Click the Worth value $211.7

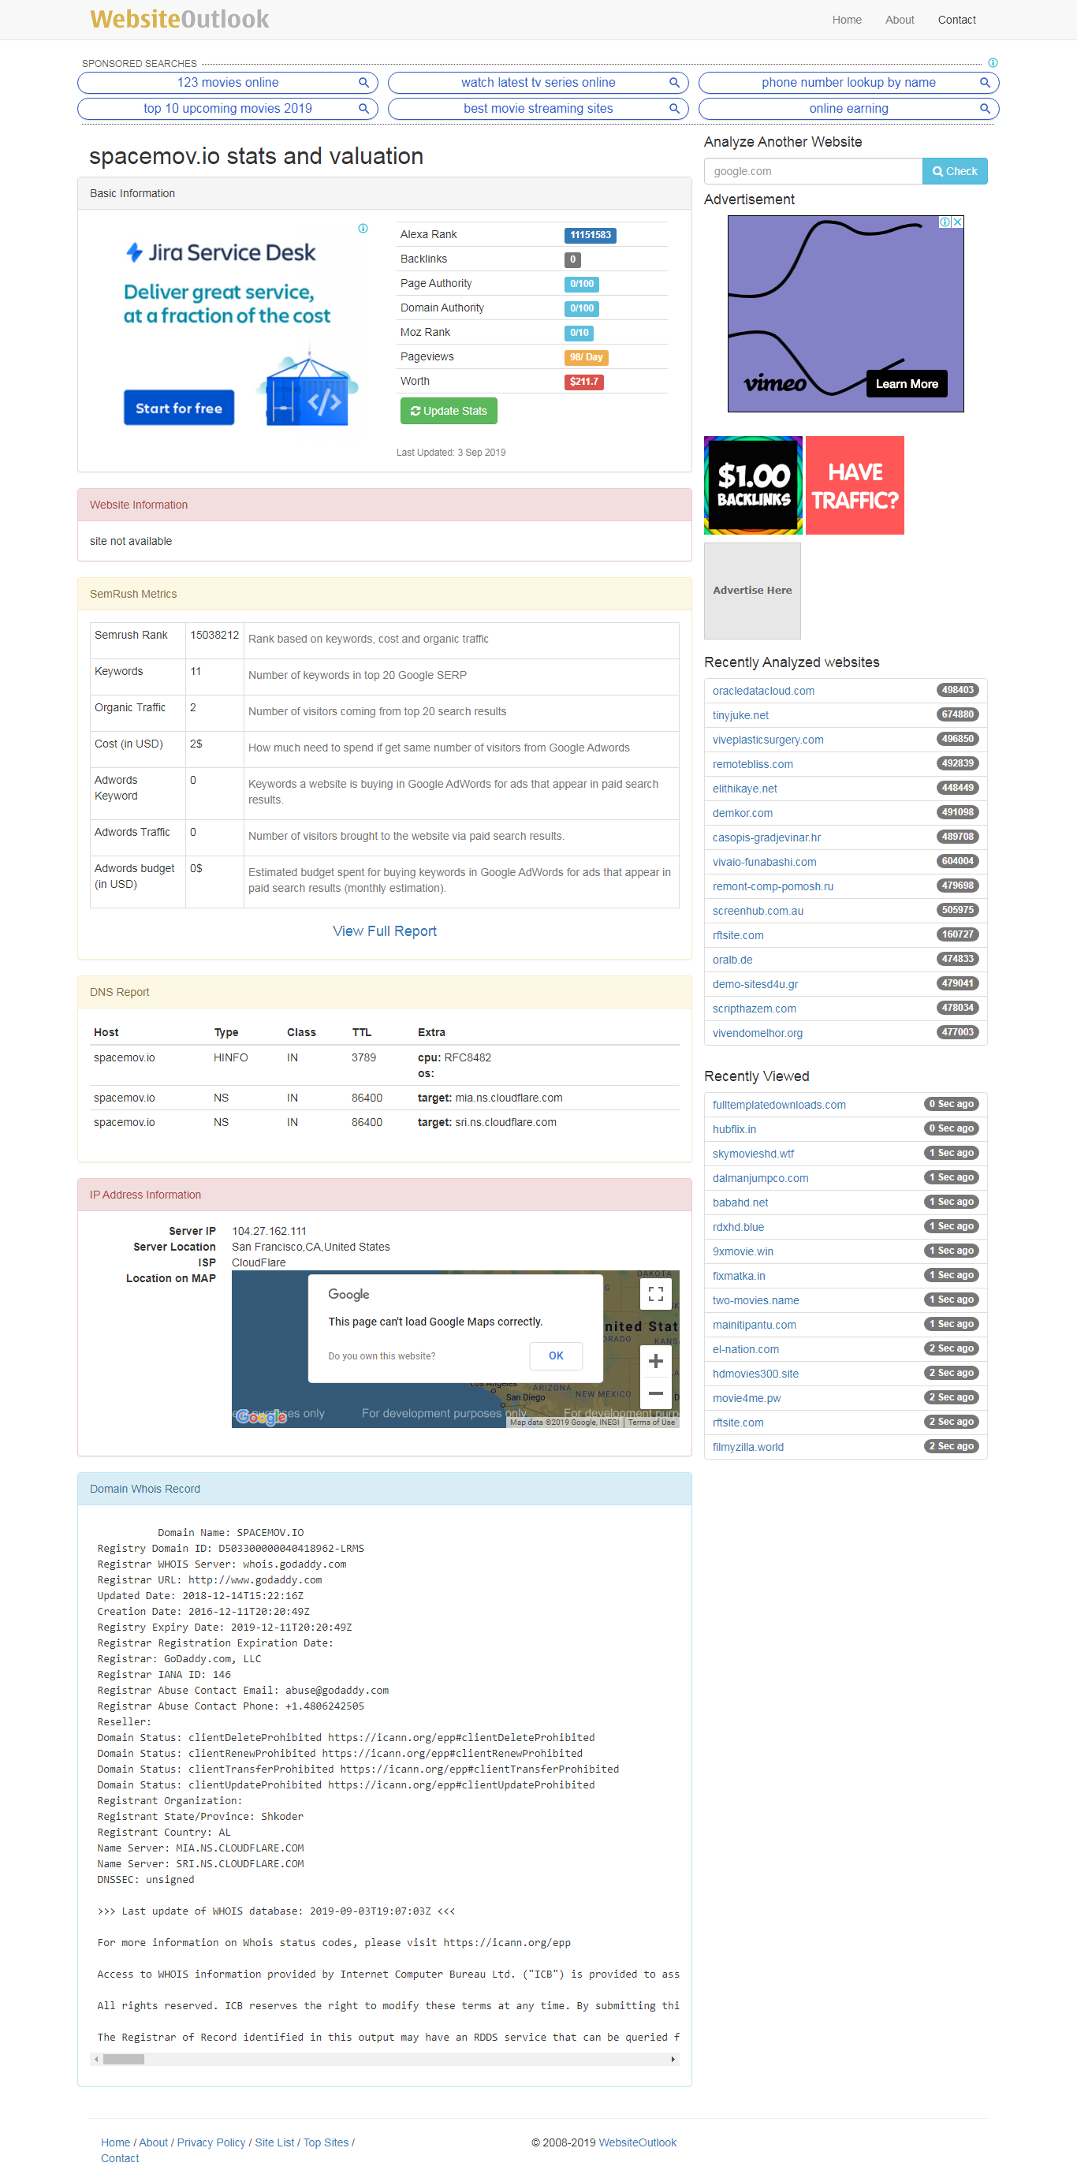click(x=583, y=382)
